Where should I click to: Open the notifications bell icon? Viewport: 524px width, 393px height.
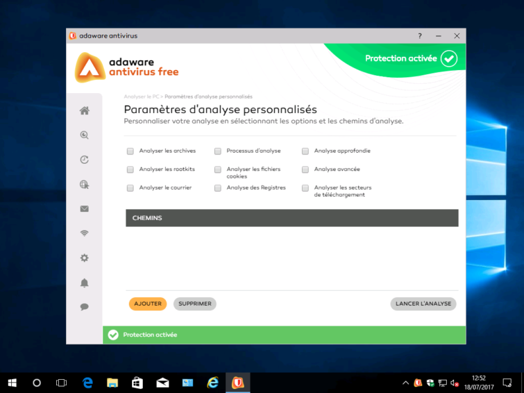pos(84,283)
